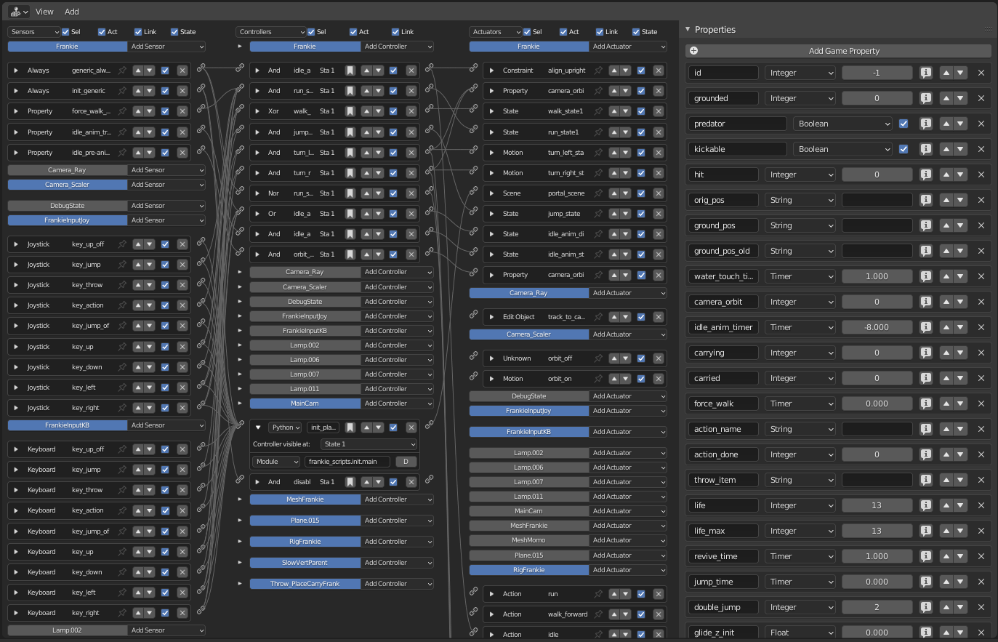Deactivate the Or idle_a controller checkbox
998x642 pixels.
[393, 214]
